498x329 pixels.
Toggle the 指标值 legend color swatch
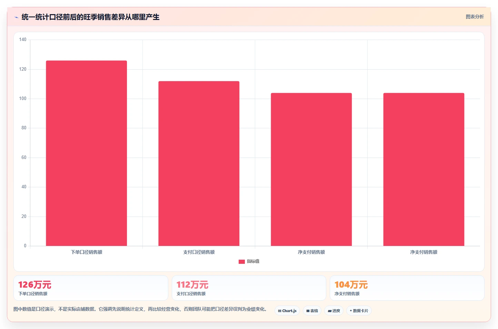click(242, 262)
